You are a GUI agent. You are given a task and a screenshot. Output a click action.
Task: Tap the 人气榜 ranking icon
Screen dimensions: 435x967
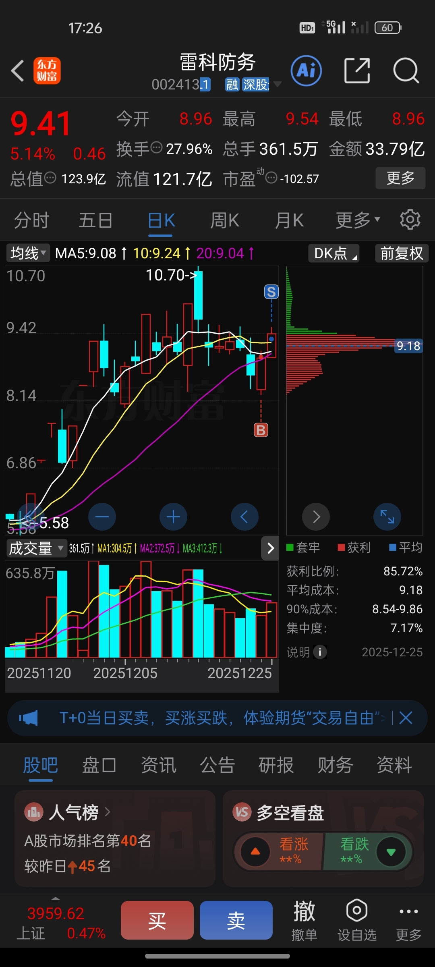[34, 812]
